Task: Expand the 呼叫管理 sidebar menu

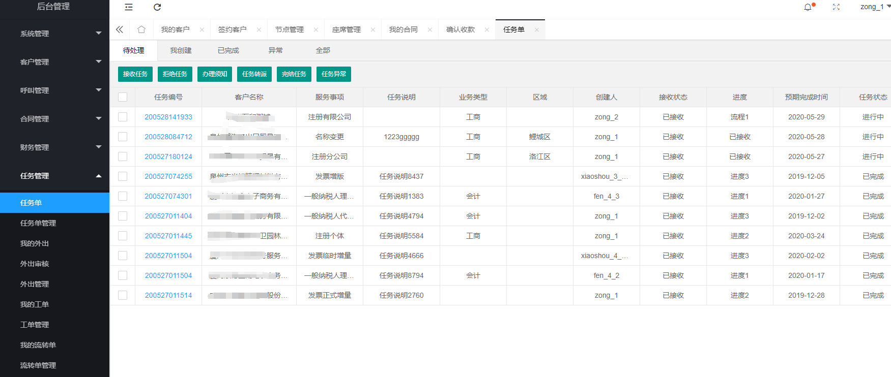Action: (x=54, y=90)
